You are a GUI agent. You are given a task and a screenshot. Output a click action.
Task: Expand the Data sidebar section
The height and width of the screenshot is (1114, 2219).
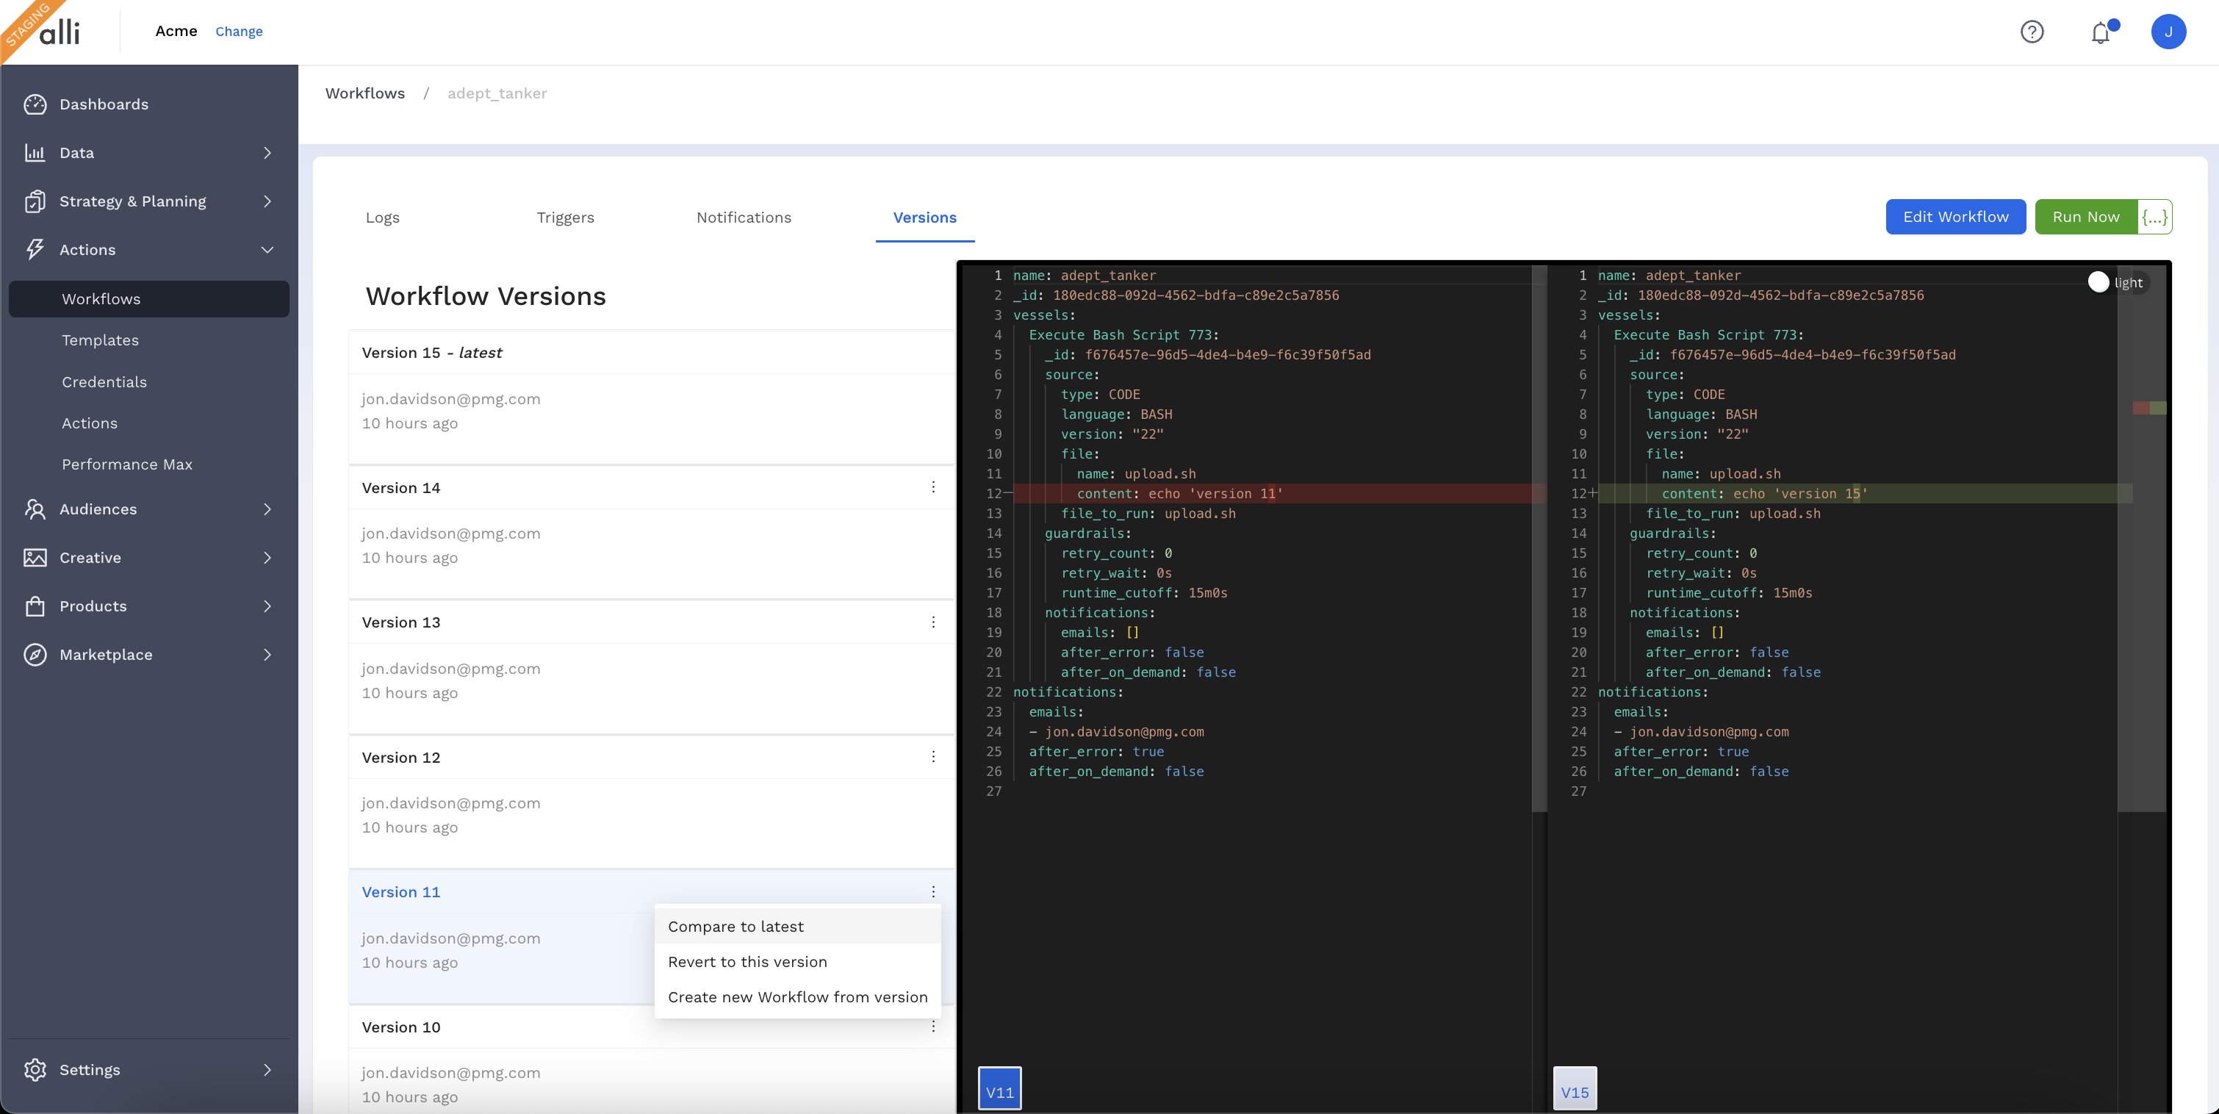(267, 153)
